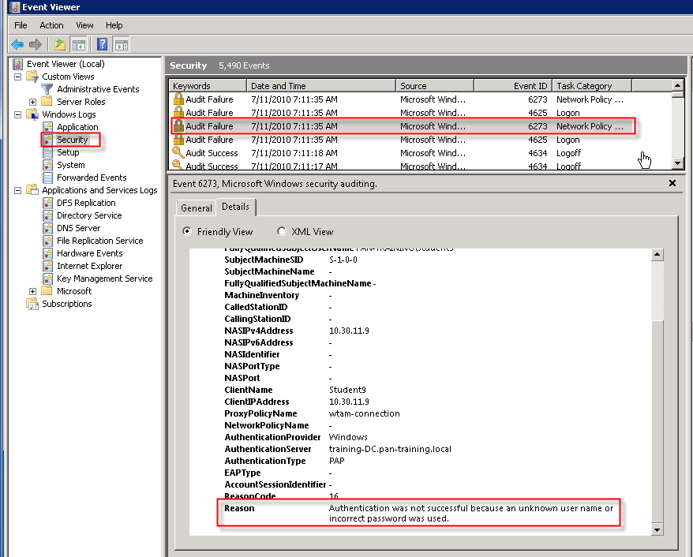Switch to the General tab
The width and height of the screenshot is (693, 557).
point(196,208)
